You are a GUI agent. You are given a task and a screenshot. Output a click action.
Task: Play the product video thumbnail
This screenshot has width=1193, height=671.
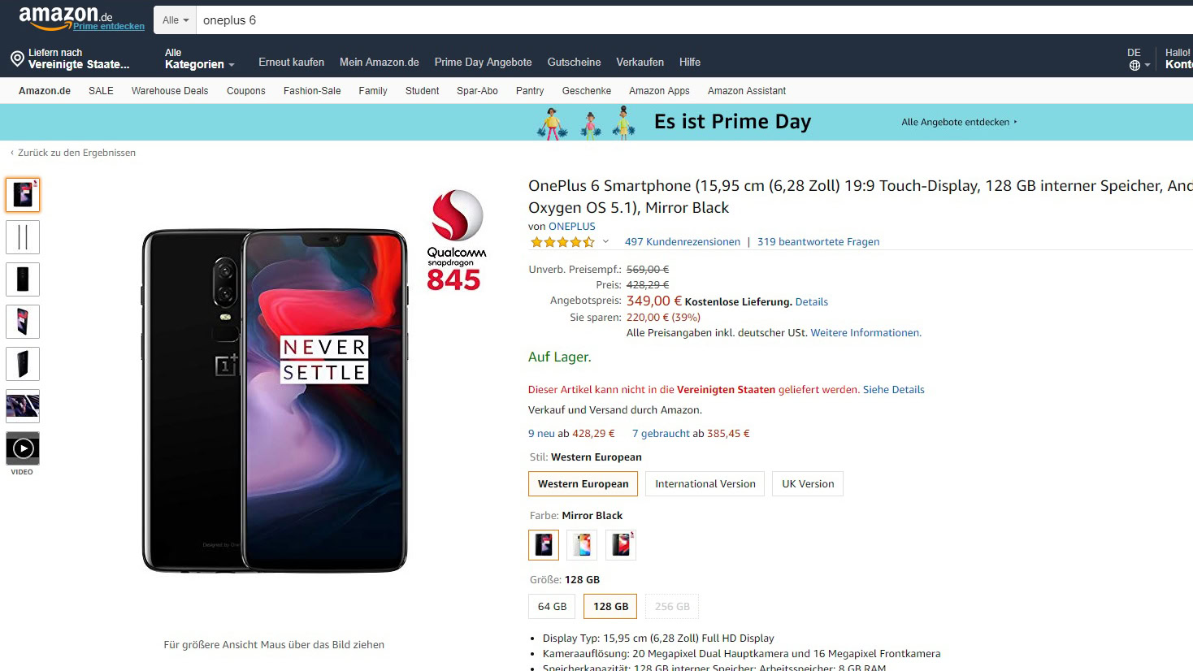point(23,448)
